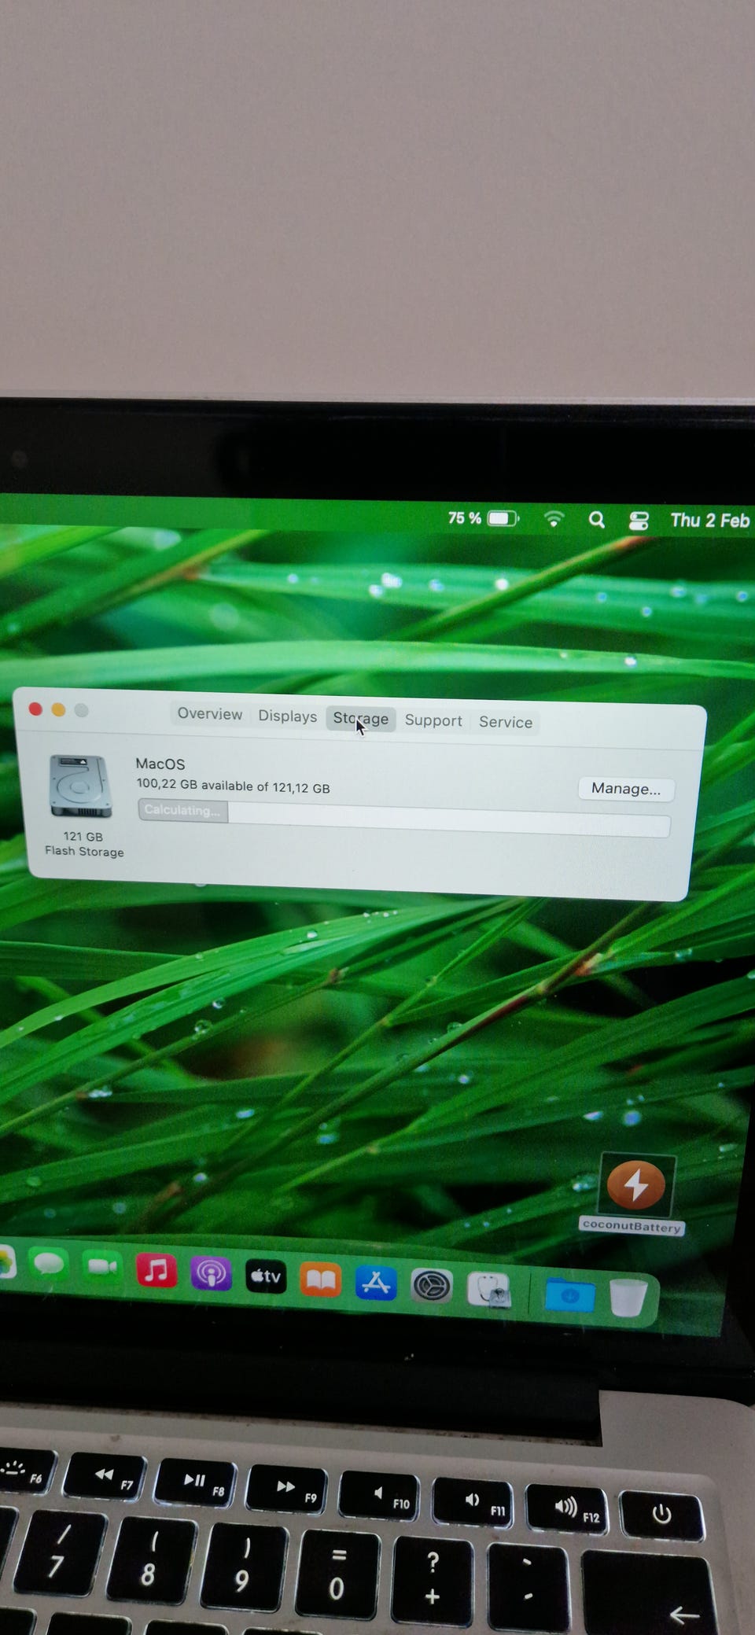Open Control Centre in the menu bar
The width and height of the screenshot is (755, 1635).
point(639,521)
